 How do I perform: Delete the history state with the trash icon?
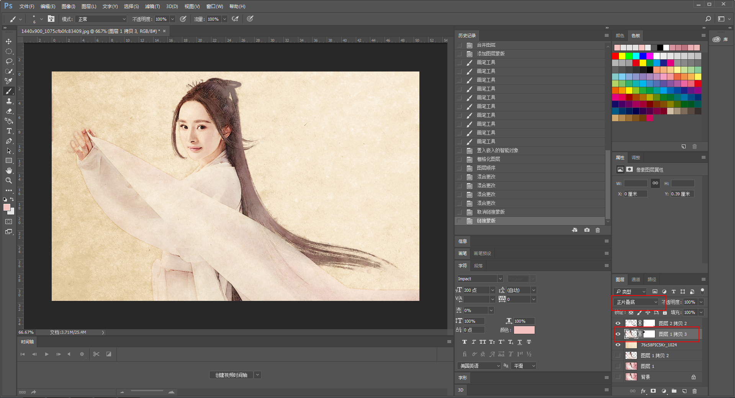pyautogui.click(x=598, y=230)
